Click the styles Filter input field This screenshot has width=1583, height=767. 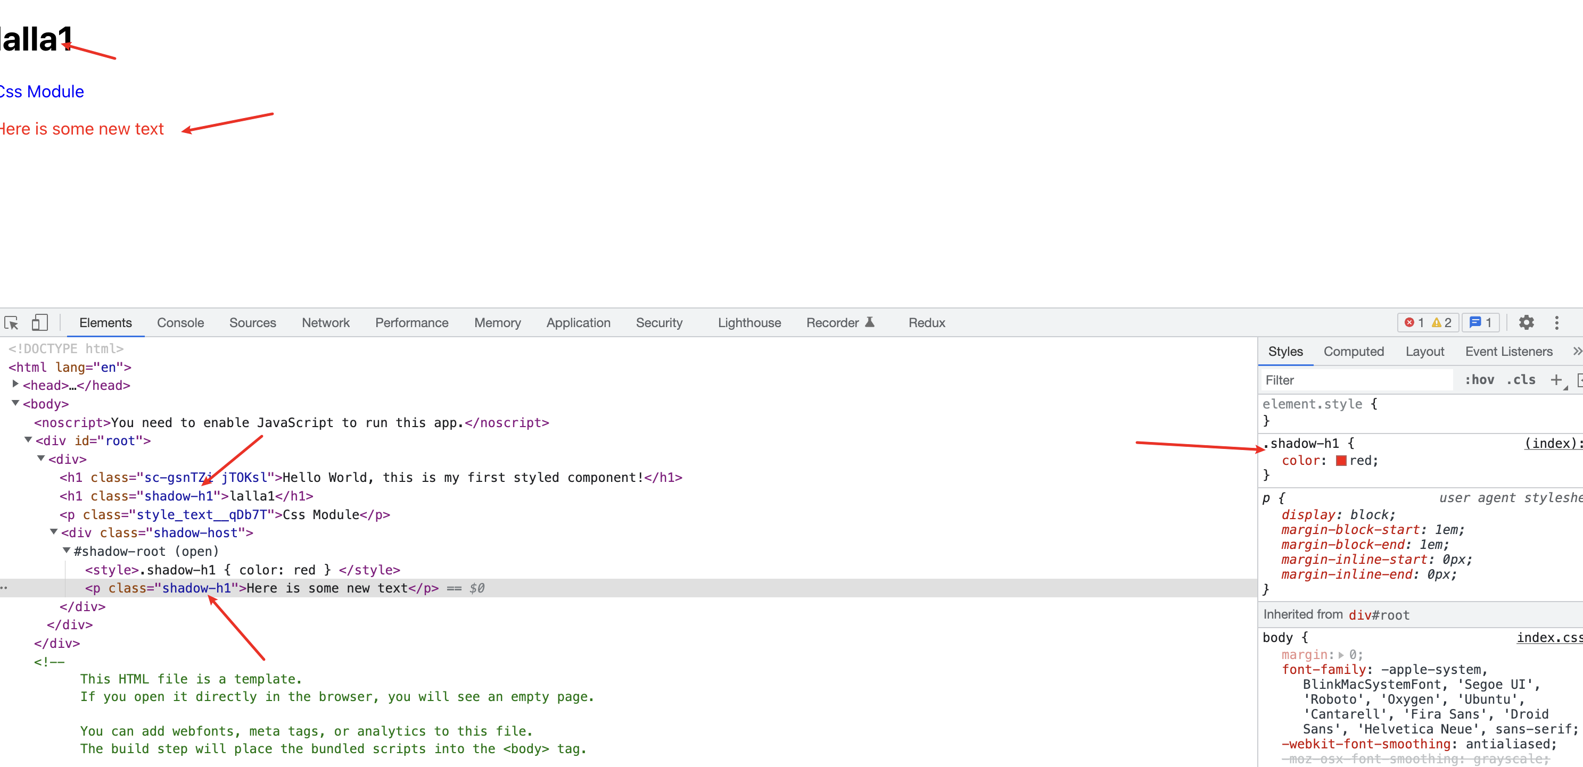[x=1357, y=380]
